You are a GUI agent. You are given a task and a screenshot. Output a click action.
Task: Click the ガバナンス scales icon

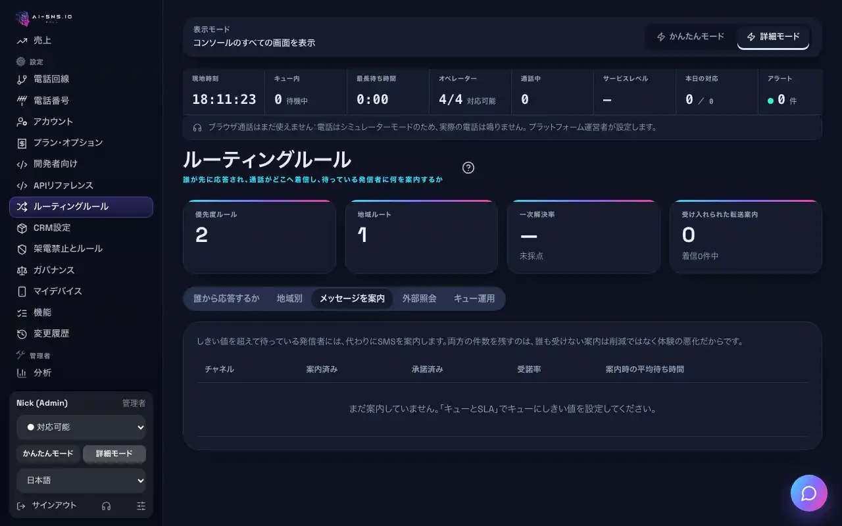22,270
